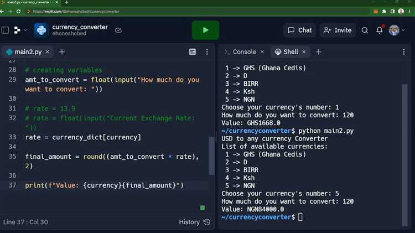Open the search magnifier

(x=365, y=30)
